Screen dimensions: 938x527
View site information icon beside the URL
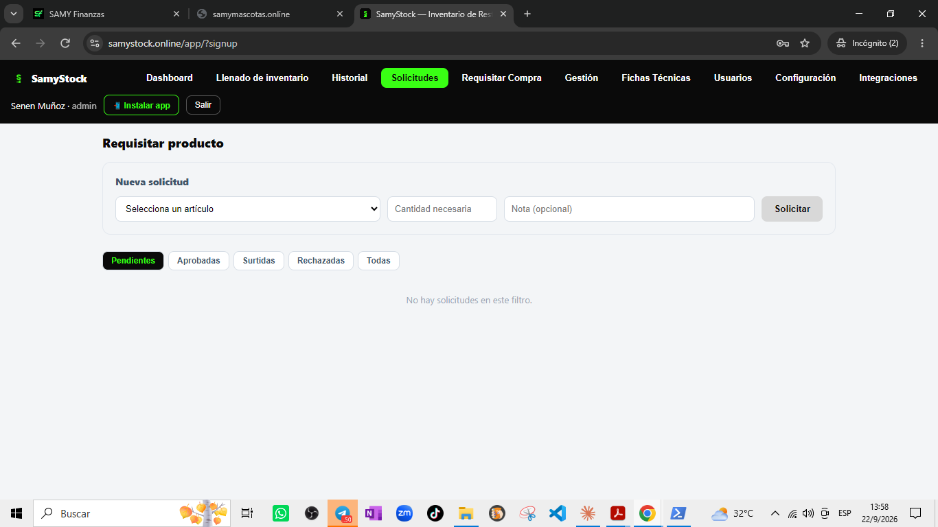[95, 43]
